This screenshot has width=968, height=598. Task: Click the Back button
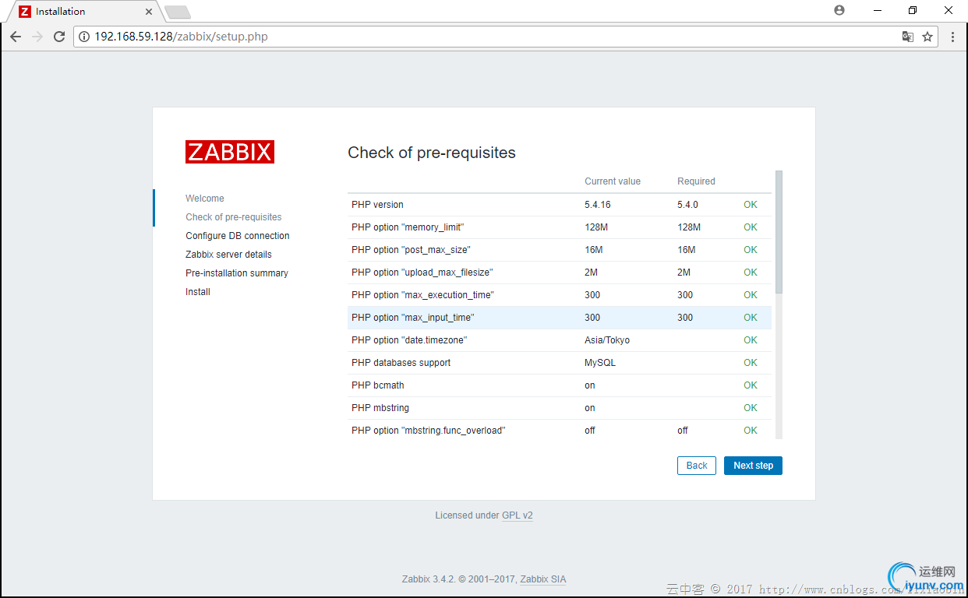[x=697, y=466]
